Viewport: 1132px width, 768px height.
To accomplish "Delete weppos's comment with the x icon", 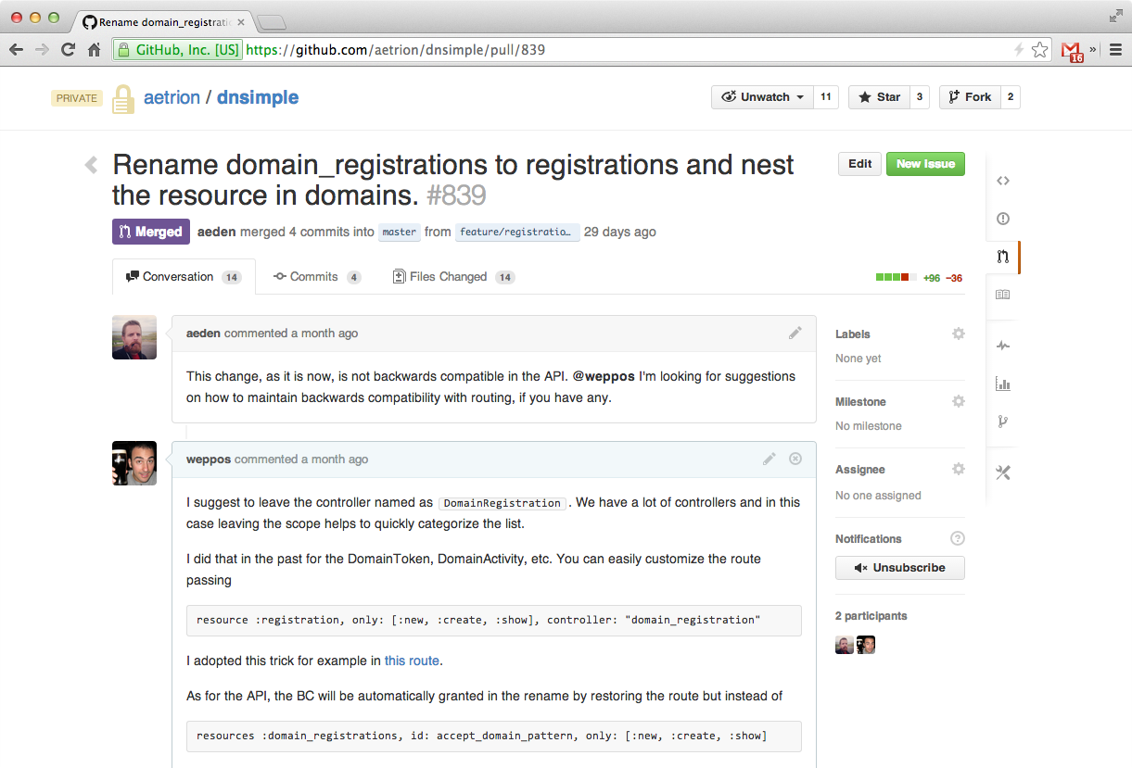I will coord(795,459).
